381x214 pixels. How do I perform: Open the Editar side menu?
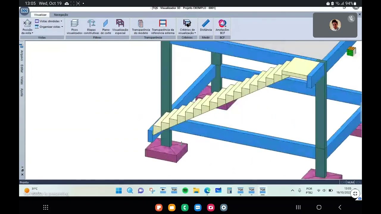pos(22,69)
